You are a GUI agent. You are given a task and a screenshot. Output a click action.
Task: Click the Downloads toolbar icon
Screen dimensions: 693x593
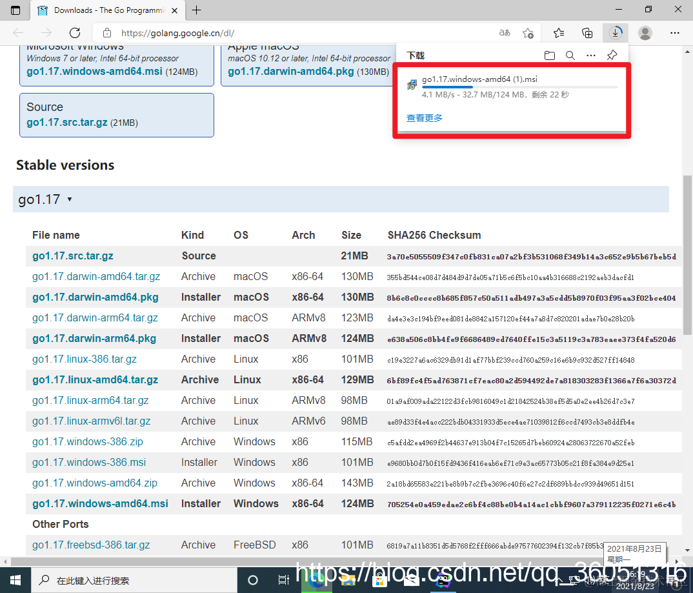[x=615, y=33]
